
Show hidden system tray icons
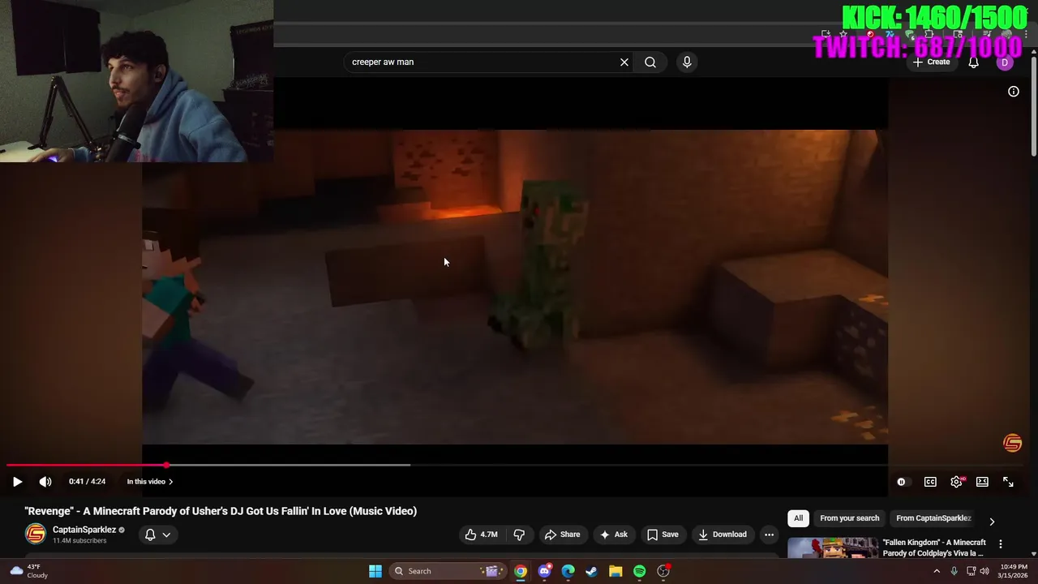pyautogui.click(x=937, y=571)
